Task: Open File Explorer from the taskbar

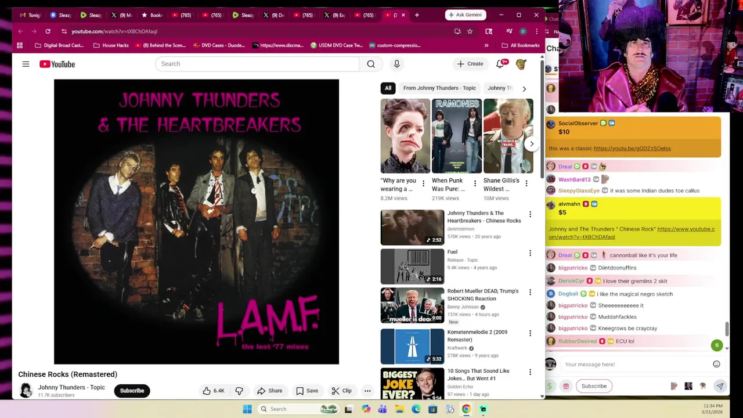Action: pos(399,409)
